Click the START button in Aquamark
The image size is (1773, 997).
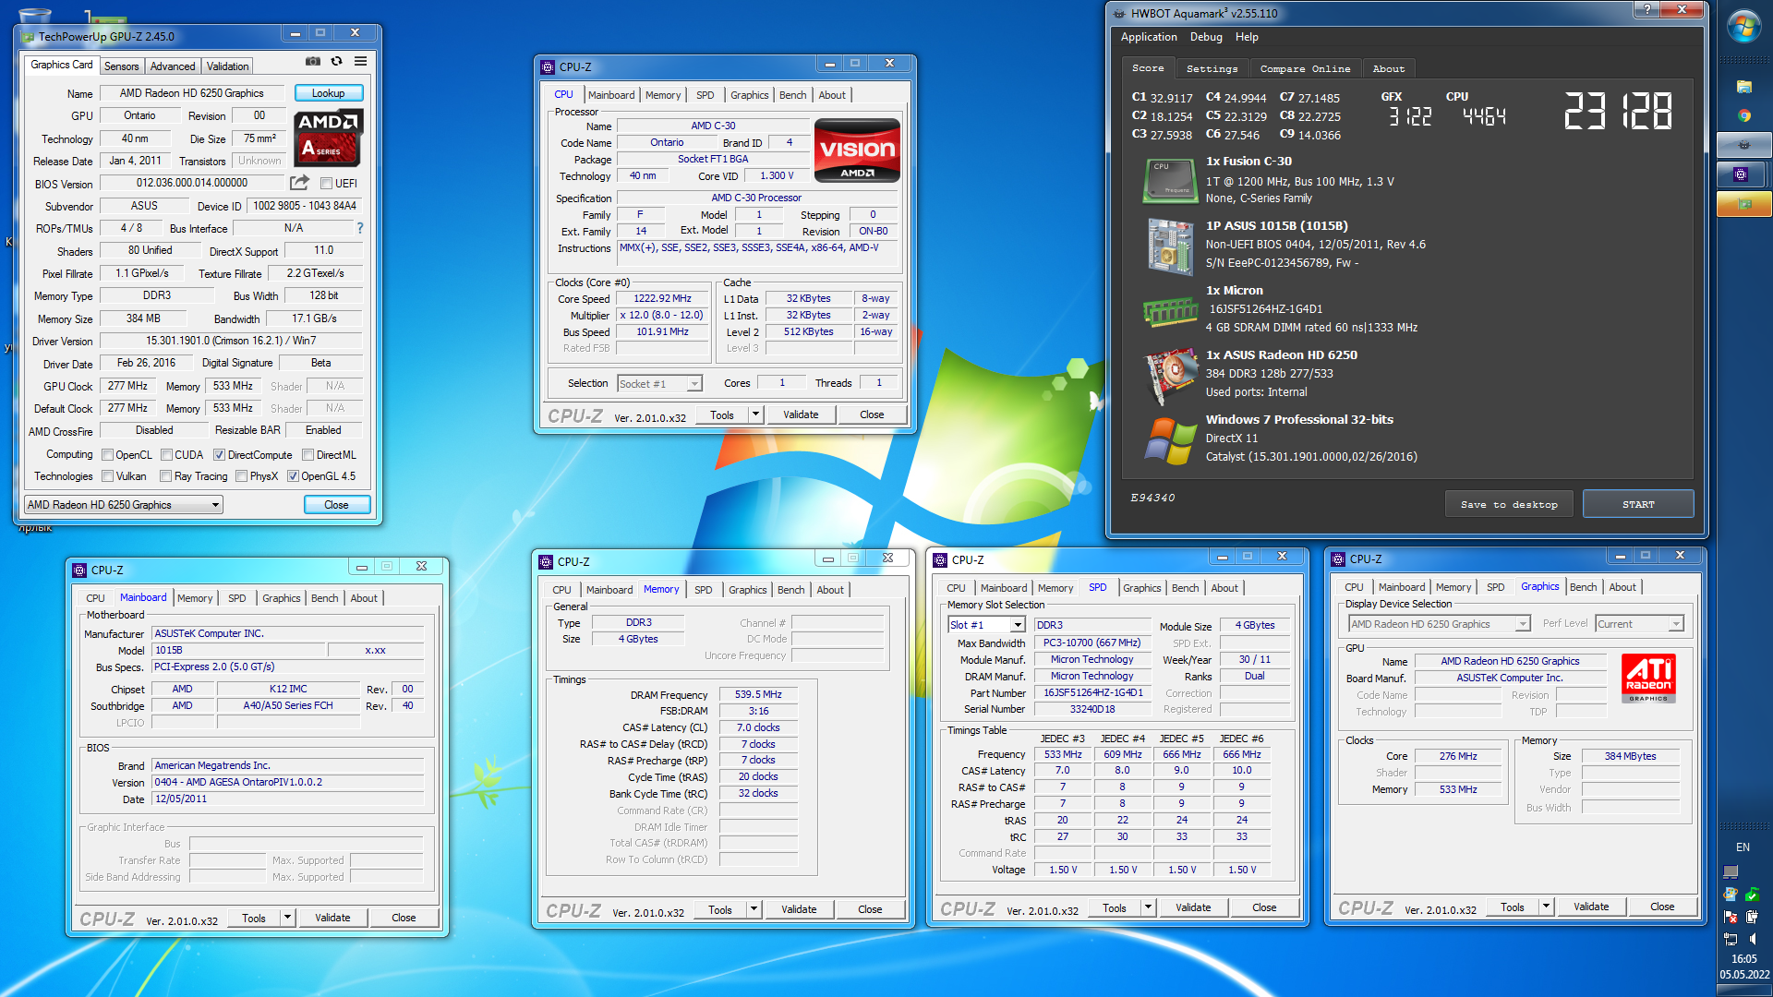click(x=1638, y=504)
